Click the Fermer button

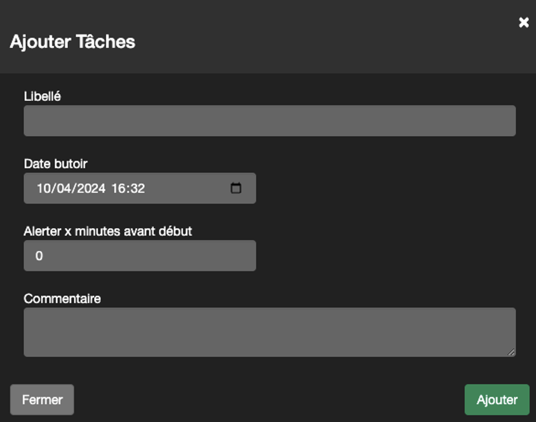42,400
